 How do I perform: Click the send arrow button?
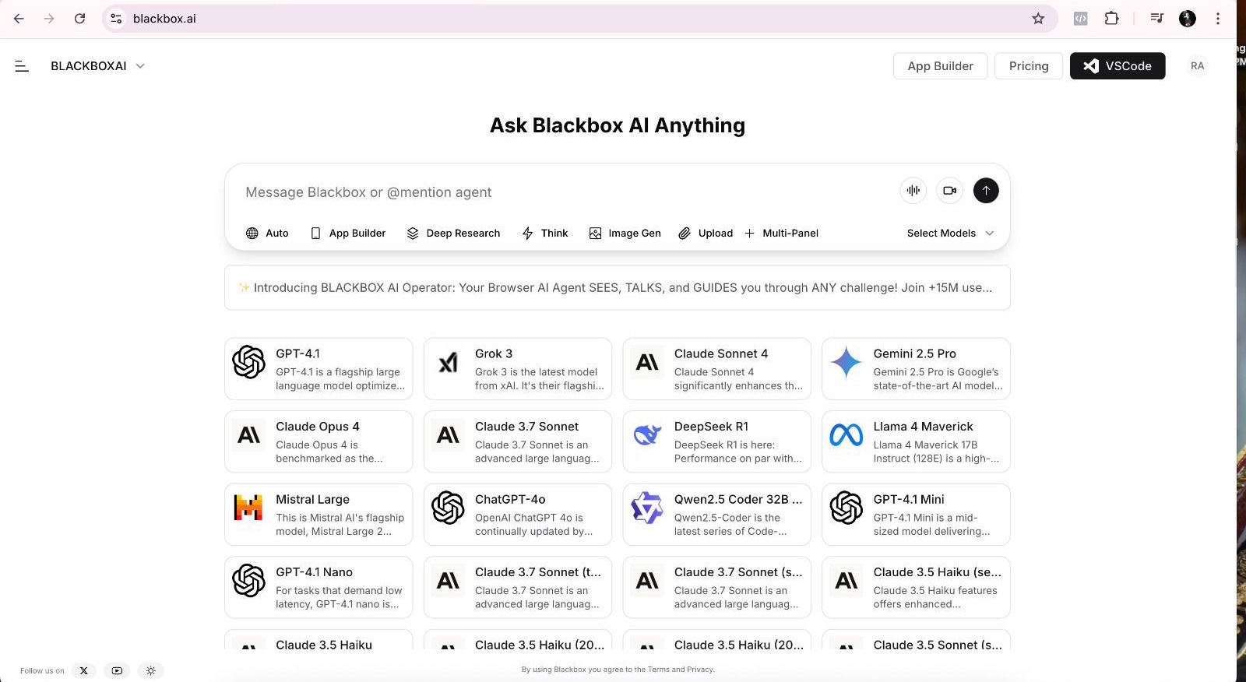click(986, 191)
